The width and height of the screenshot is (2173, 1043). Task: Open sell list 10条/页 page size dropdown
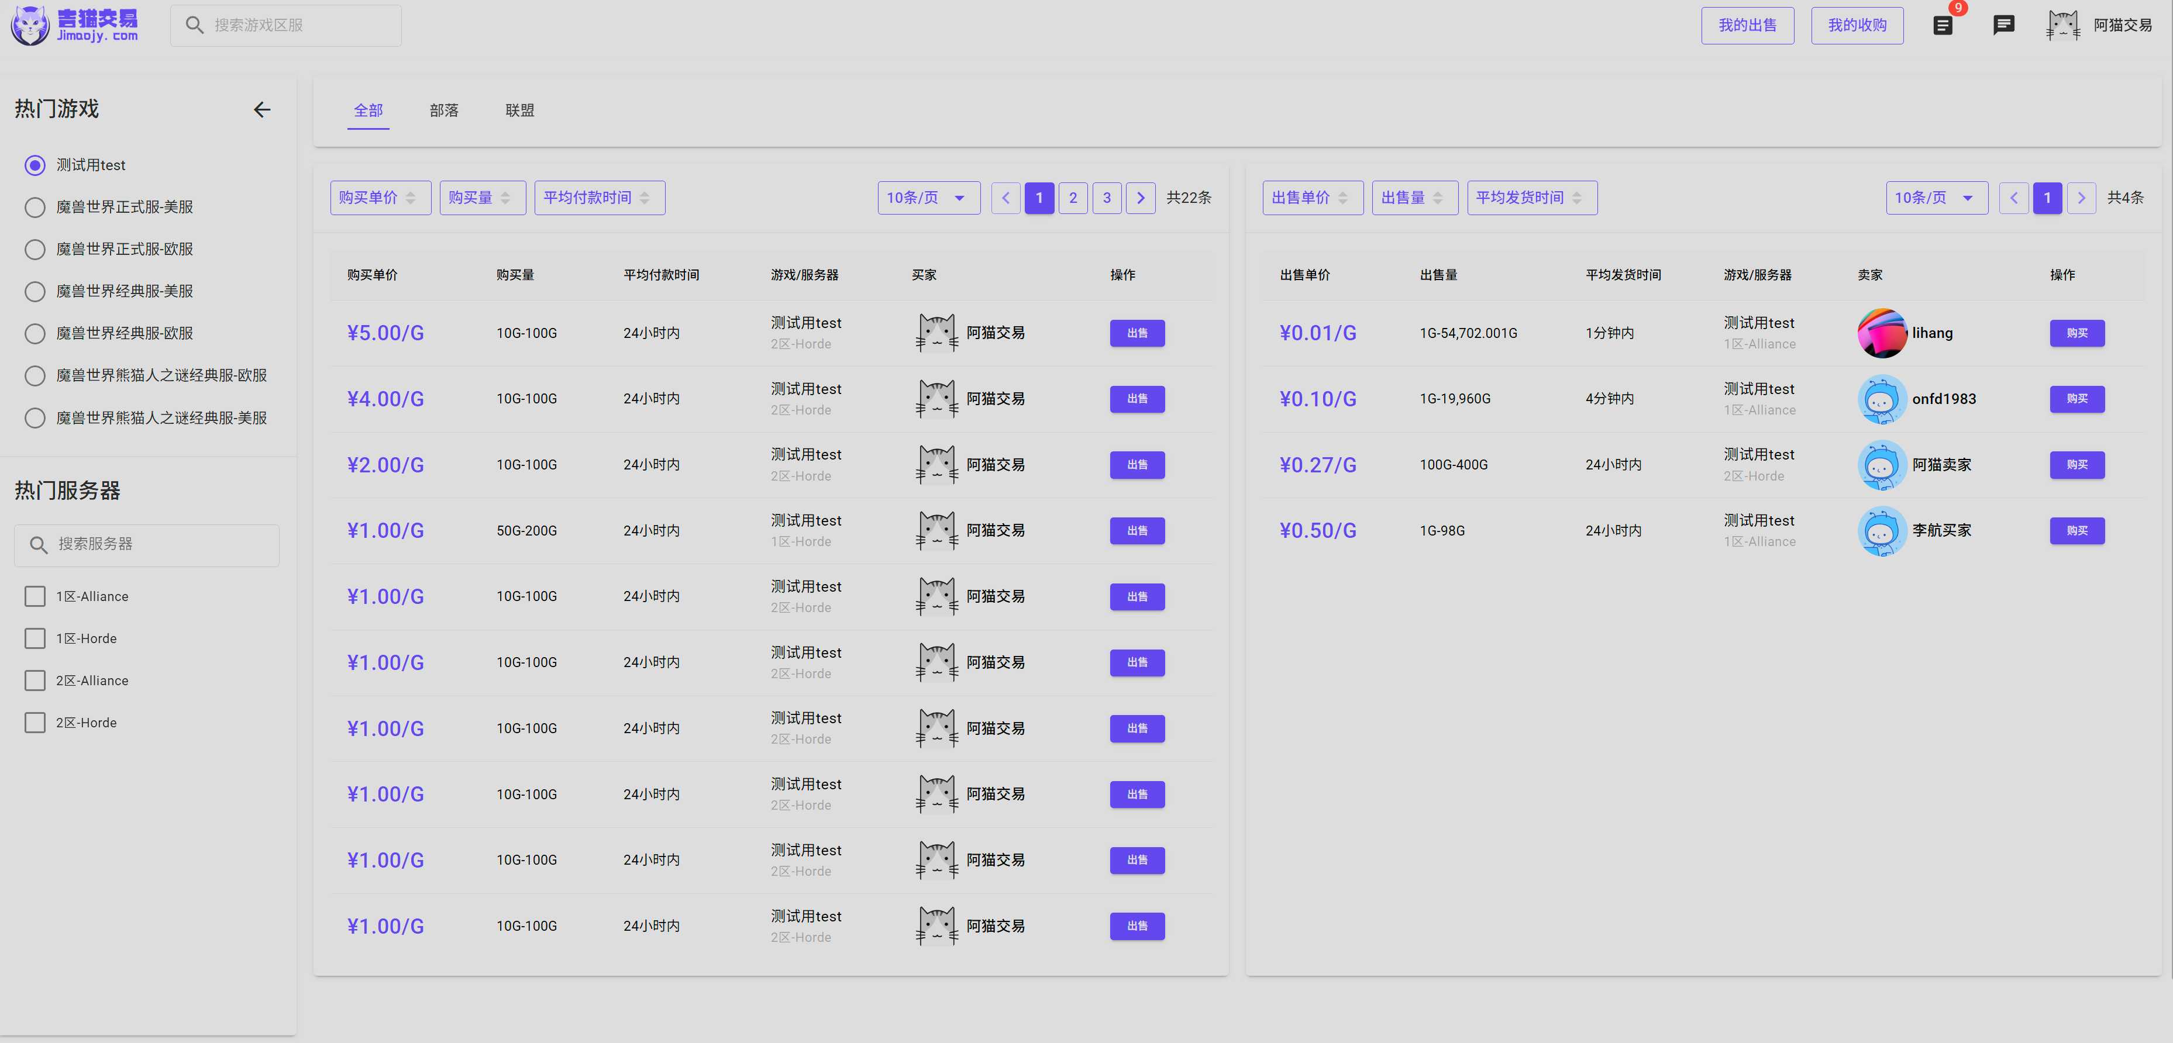[x=1936, y=198]
